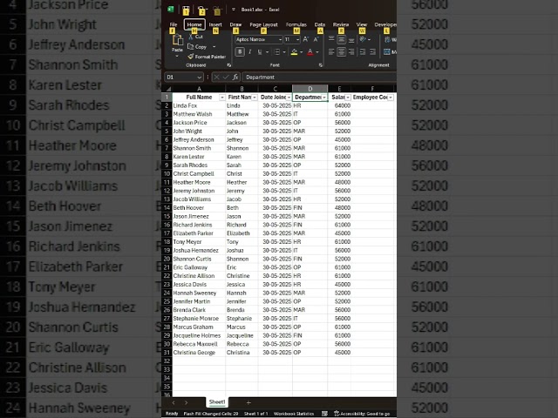The height and width of the screenshot is (418, 558).
Task: Click the Decrease Font Size icon
Action: [316, 39]
